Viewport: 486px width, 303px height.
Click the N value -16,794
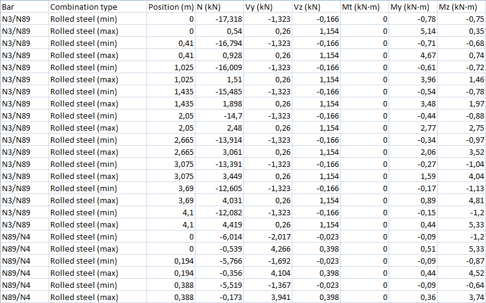pos(229,43)
